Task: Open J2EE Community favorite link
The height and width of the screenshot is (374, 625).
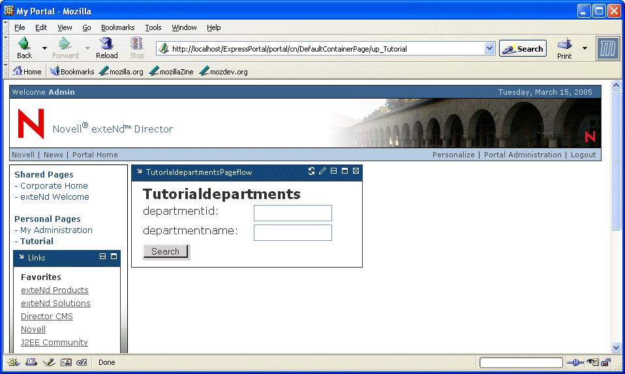Action: 54,343
